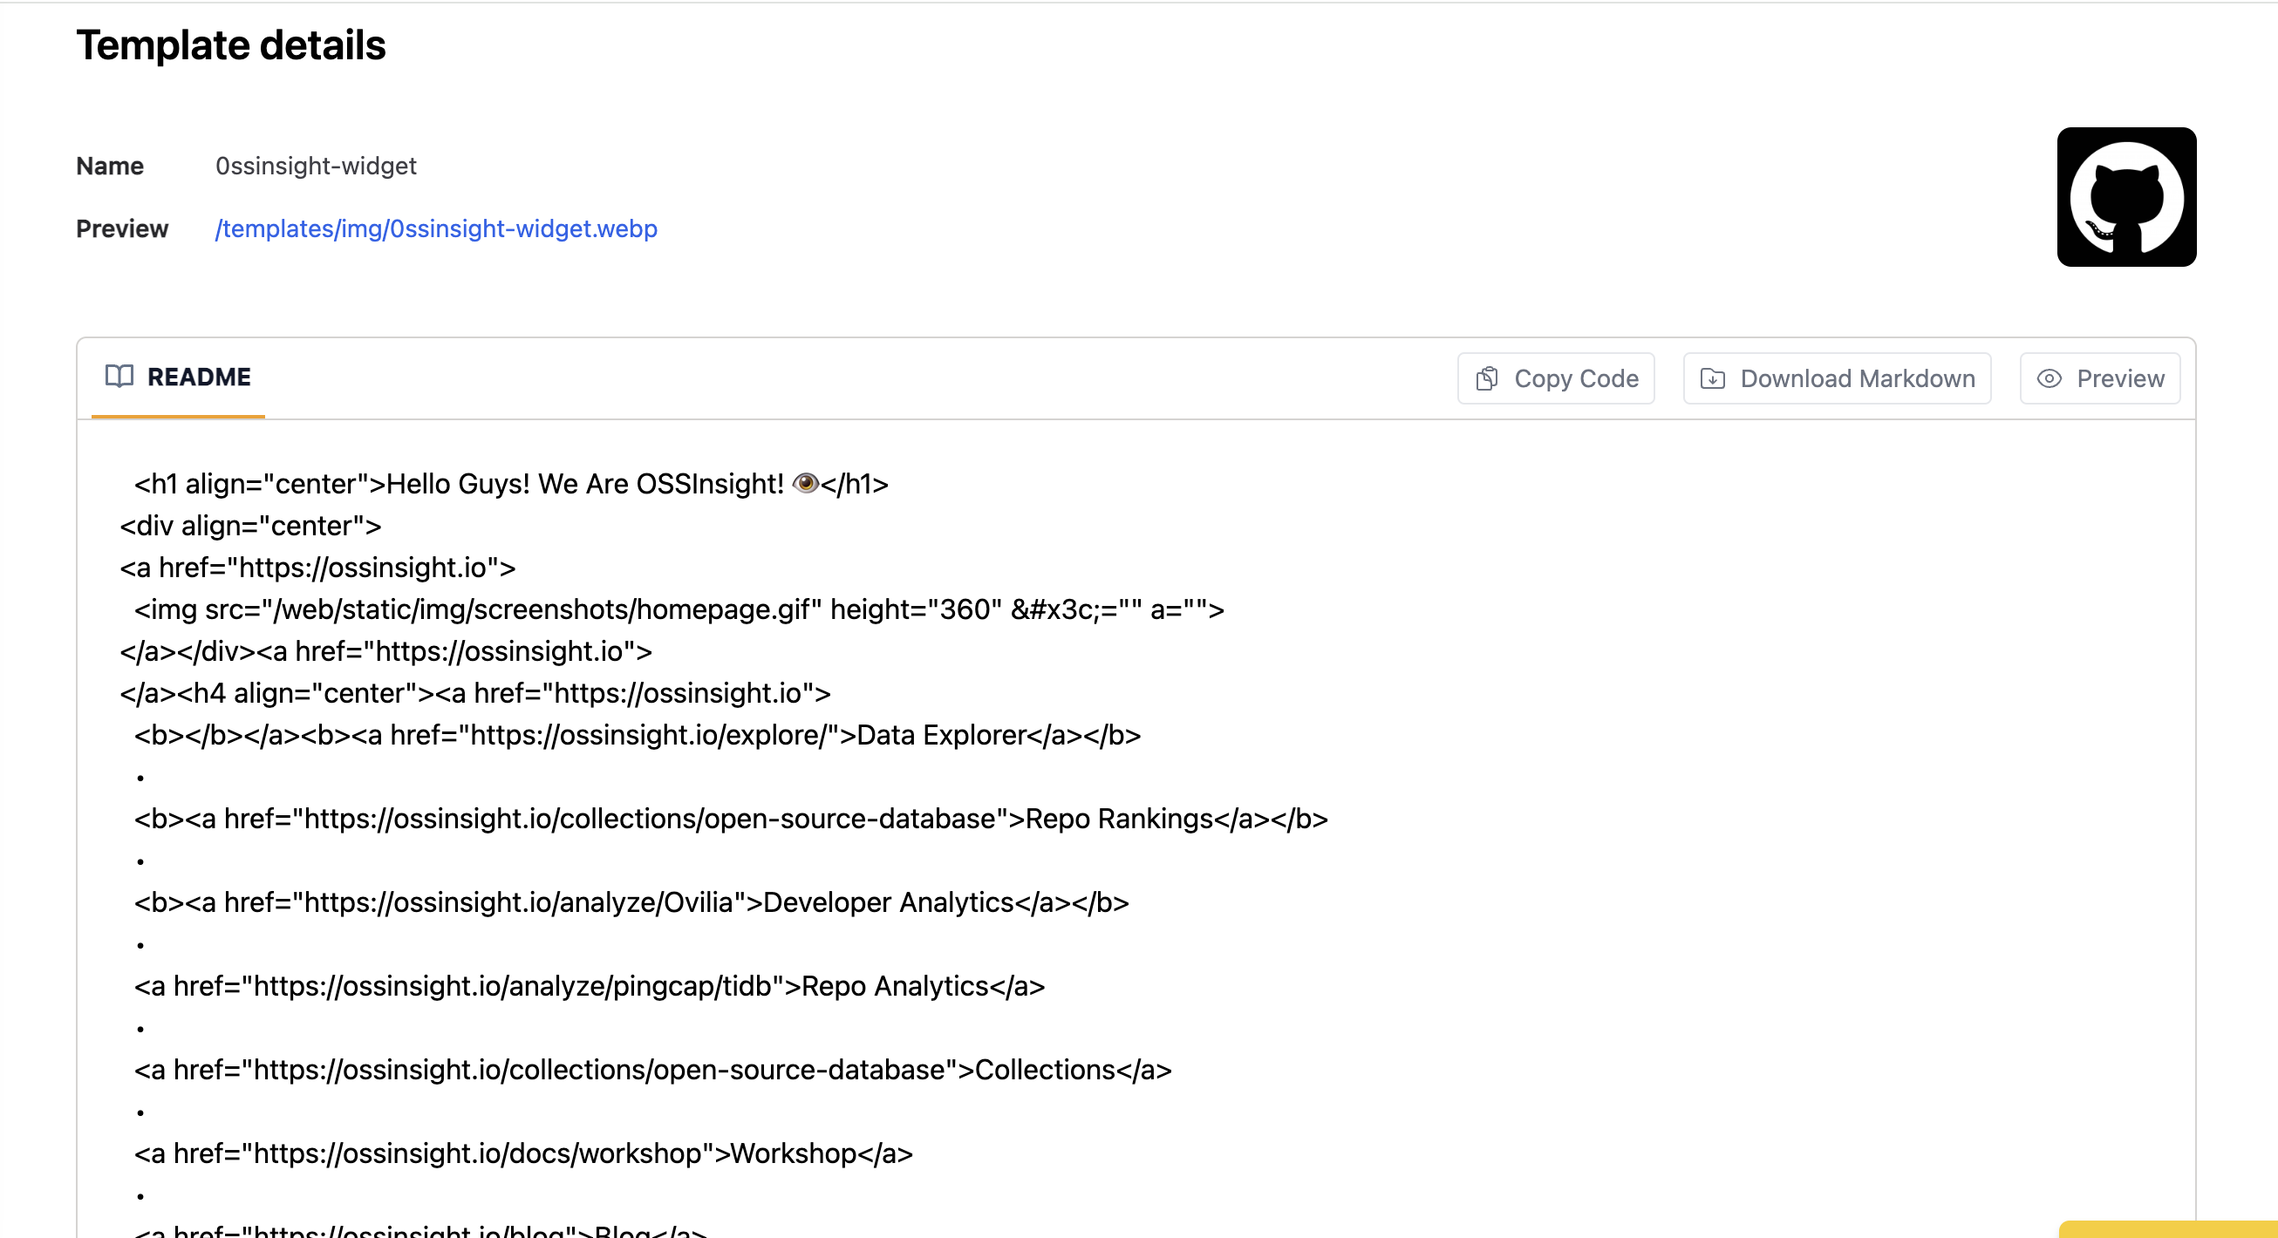Click the Developer Analytics code line

click(x=631, y=903)
